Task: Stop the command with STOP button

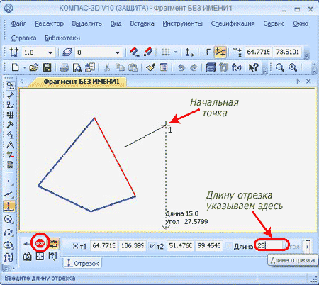Action: point(40,243)
